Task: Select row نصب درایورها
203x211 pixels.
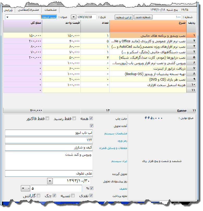Action: pos(100,57)
